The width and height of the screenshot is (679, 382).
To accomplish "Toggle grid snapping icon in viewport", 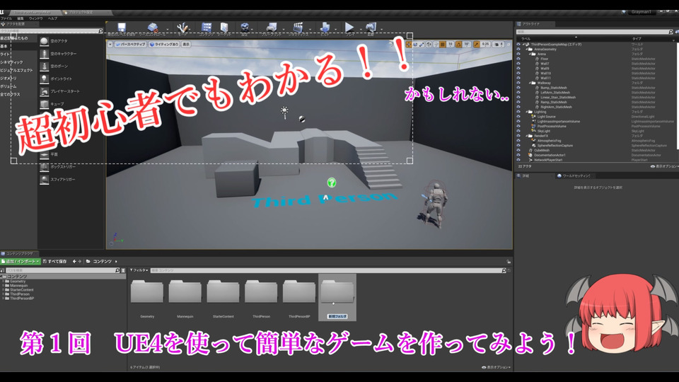I will click(x=443, y=44).
